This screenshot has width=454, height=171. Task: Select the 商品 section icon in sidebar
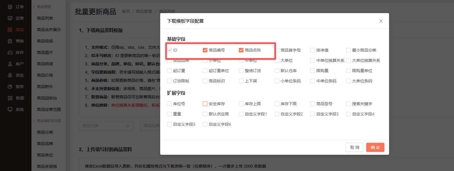pos(10,30)
